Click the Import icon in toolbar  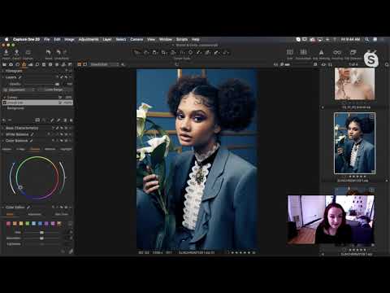(x=6, y=52)
